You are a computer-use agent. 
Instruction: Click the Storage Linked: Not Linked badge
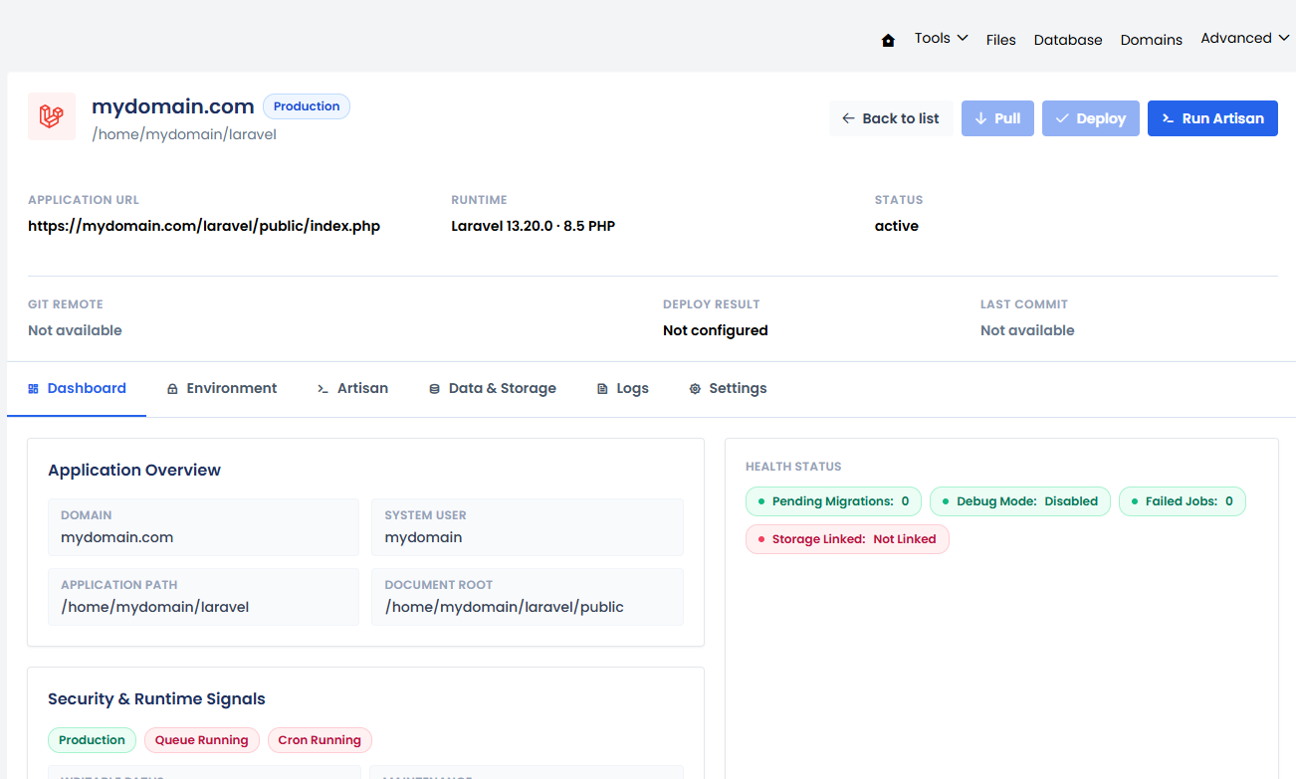pyautogui.click(x=847, y=539)
